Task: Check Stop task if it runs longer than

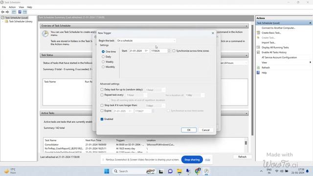Action: [102, 105]
